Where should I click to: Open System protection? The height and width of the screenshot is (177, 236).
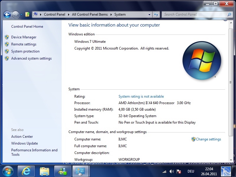pos(25,51)
